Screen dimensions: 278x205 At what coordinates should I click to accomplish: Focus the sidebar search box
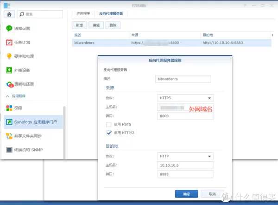pos(40,14)
